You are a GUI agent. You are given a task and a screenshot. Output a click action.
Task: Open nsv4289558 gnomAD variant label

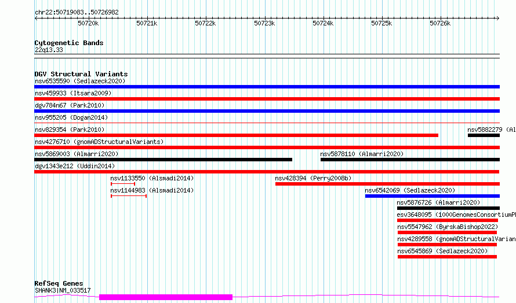tap(456, 239)
